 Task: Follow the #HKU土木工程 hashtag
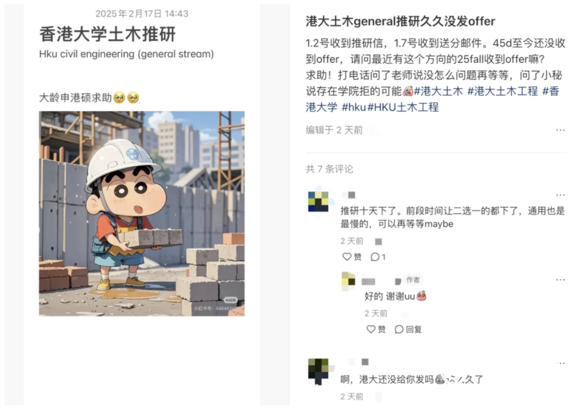[x=403, y=107]
